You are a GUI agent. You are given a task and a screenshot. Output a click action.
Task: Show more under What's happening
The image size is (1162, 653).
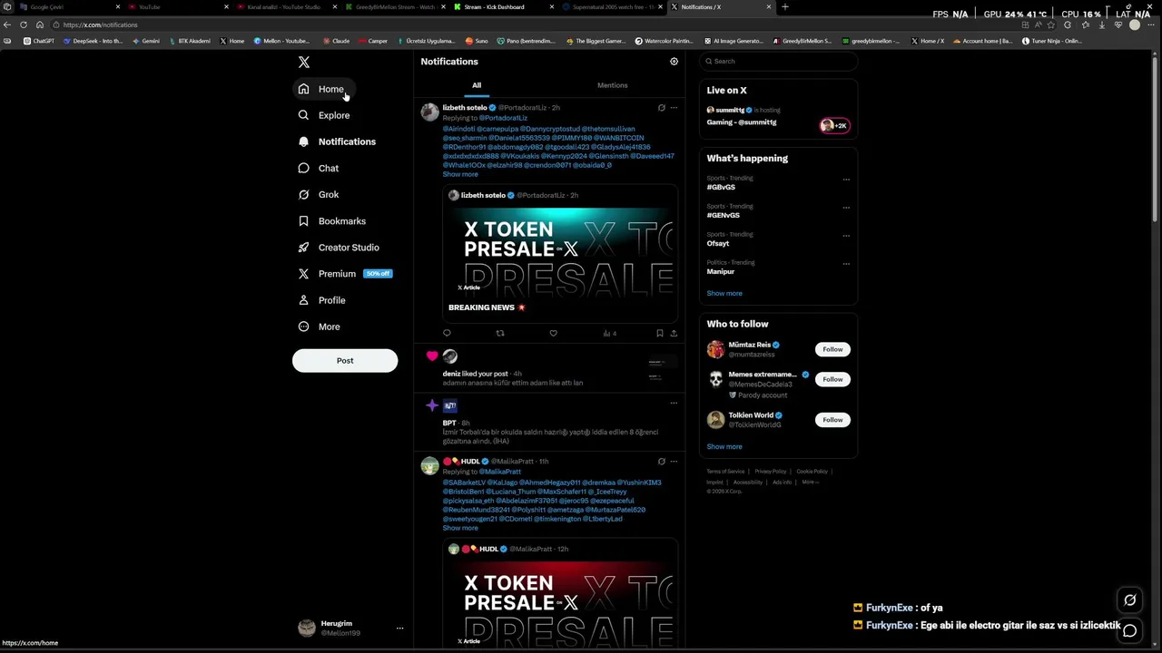(x=724, y=293)
